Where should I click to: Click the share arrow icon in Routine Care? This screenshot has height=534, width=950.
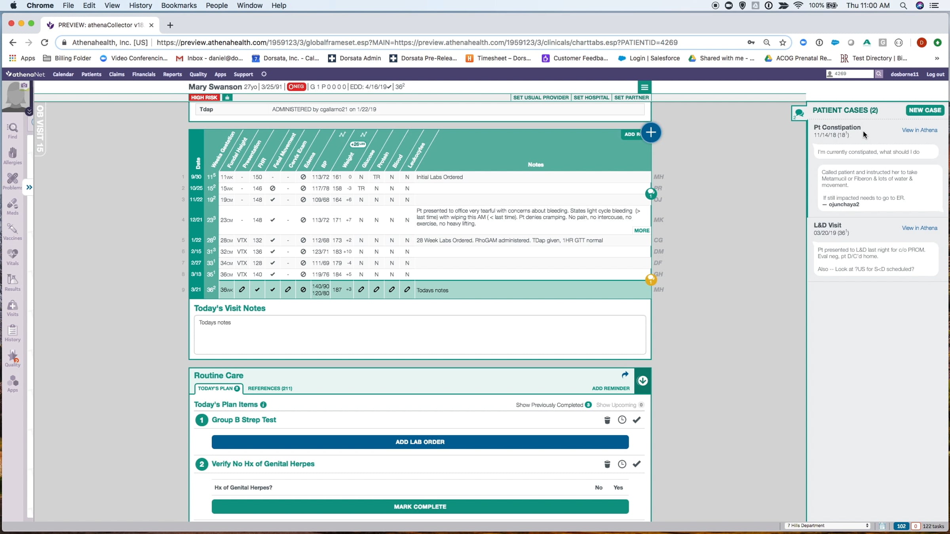click(x=625, y=375)
